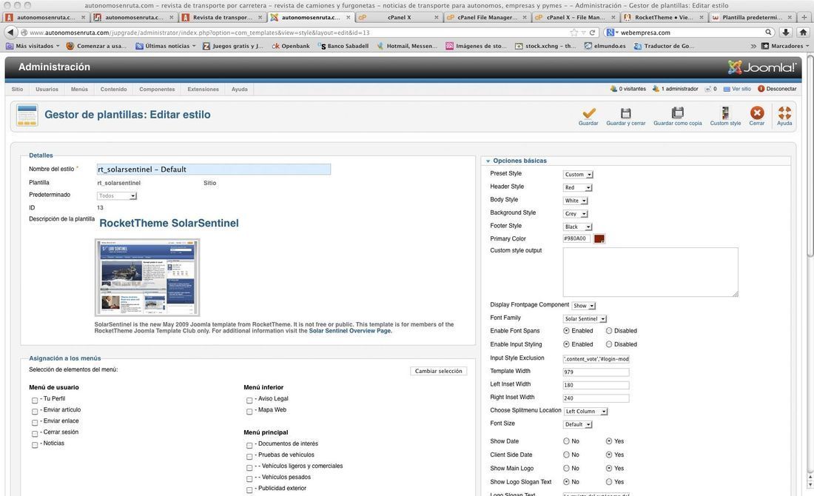Open the Background Style dropdown
The height and width of the screenshot is (496, 814).
click(x=575, y=213)
